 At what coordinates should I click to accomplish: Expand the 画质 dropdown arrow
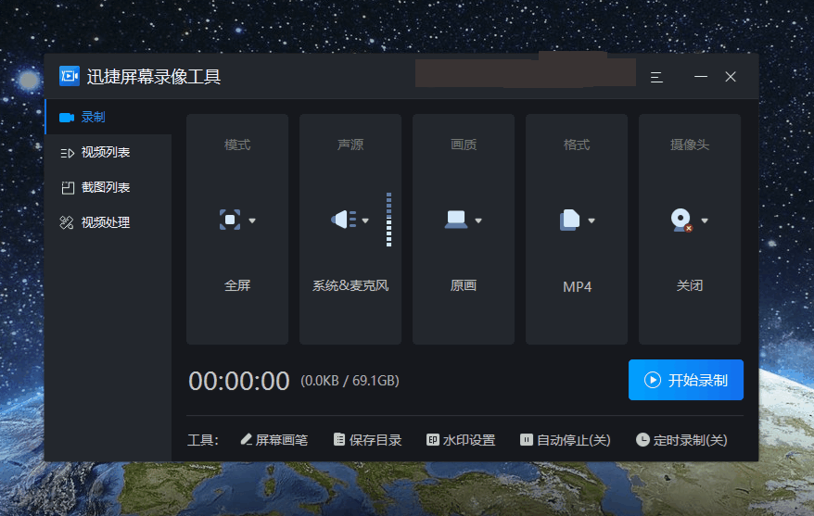(478, 220)
